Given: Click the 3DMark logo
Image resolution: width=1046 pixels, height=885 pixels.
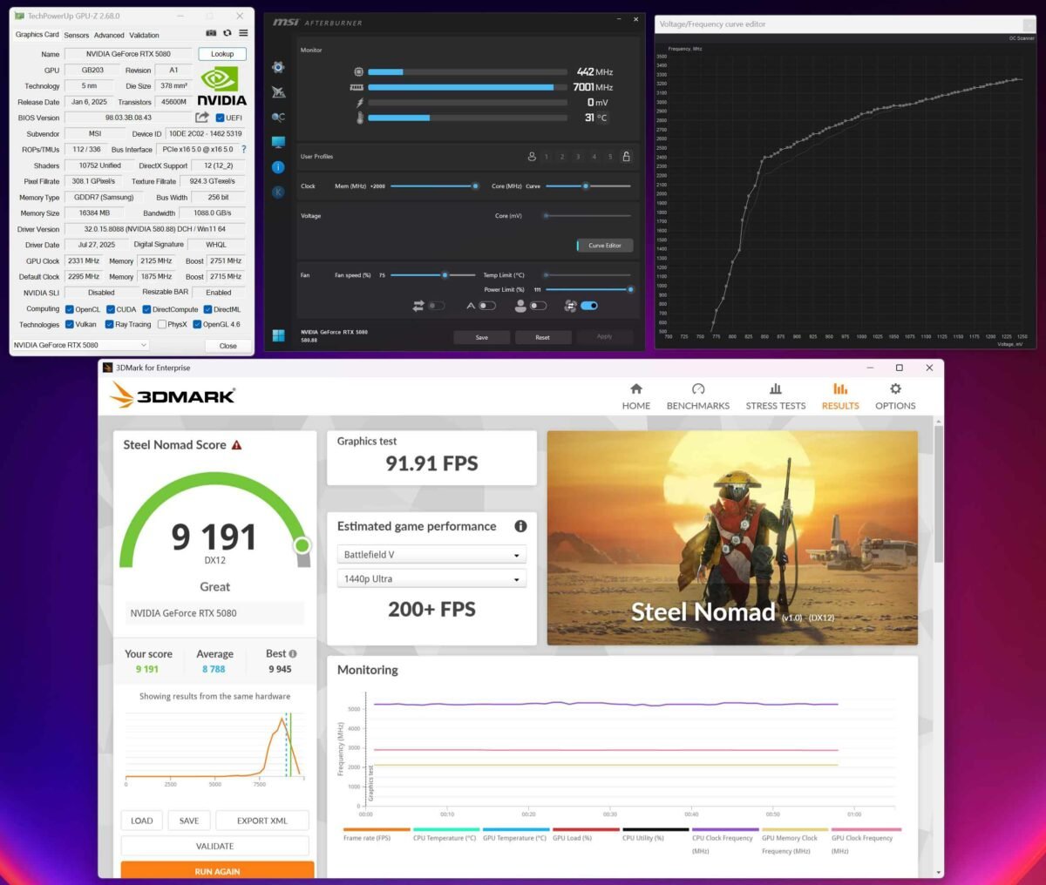Looking at the screenshot, I should coord(173,395).
